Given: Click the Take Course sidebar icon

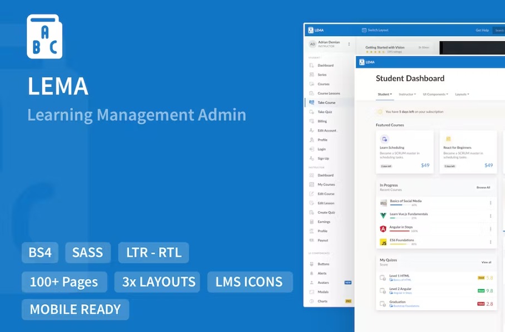Looking at the screenshot, I should tap(311, 102).
